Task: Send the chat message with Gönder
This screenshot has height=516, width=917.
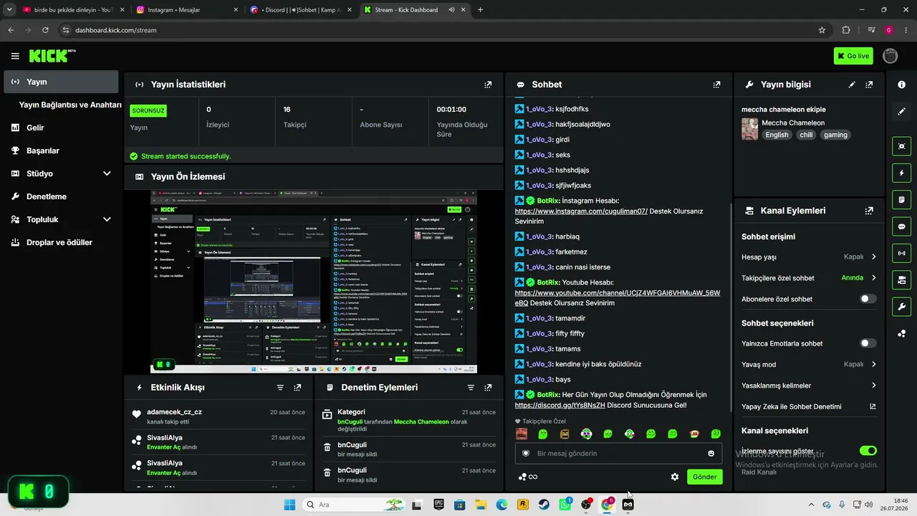Action: 704,477
